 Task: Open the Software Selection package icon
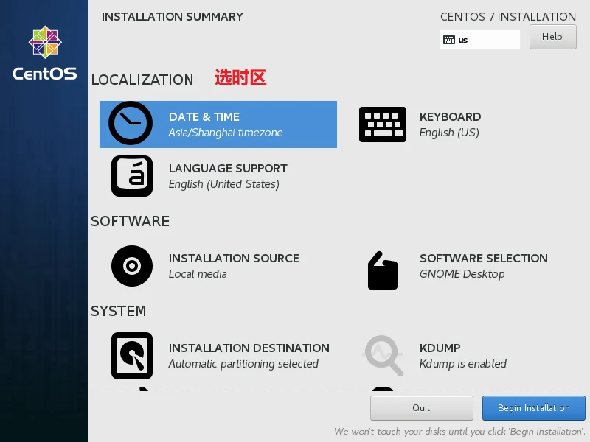(383, 270)
